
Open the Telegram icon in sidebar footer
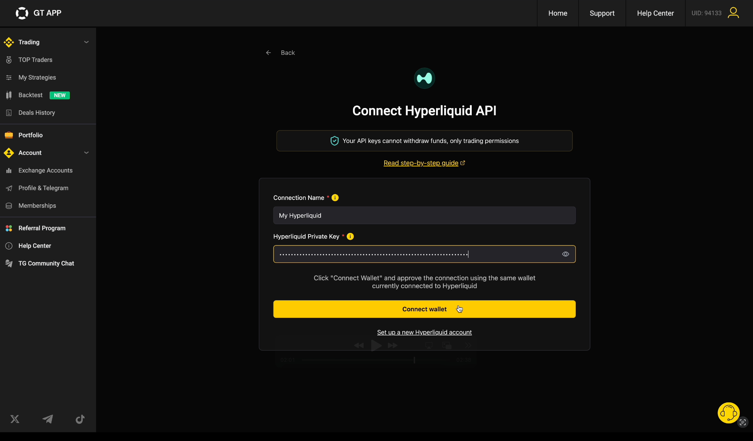tap(47, 419)
